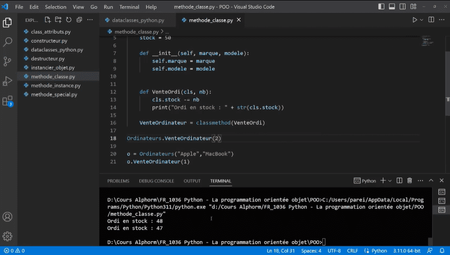This screenshot has height=255, width=450.
Task: Open editor more actions menu
Action: [x=442, y=20]
